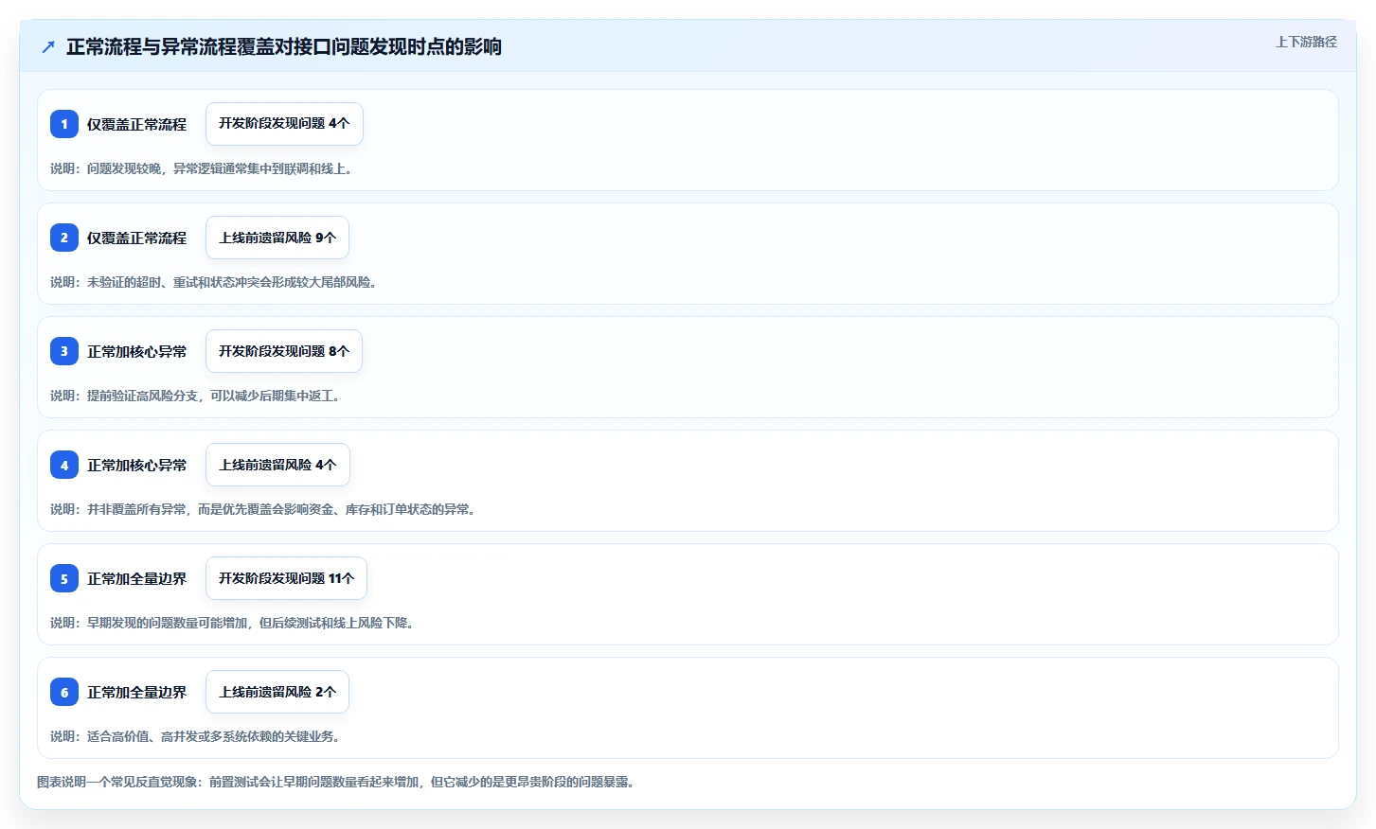The height and width of the screenshot is (829, 1376).
Task: Select 正常加核心异常 label in step 3
Action: pyautogui.click(x=136, y=351)
